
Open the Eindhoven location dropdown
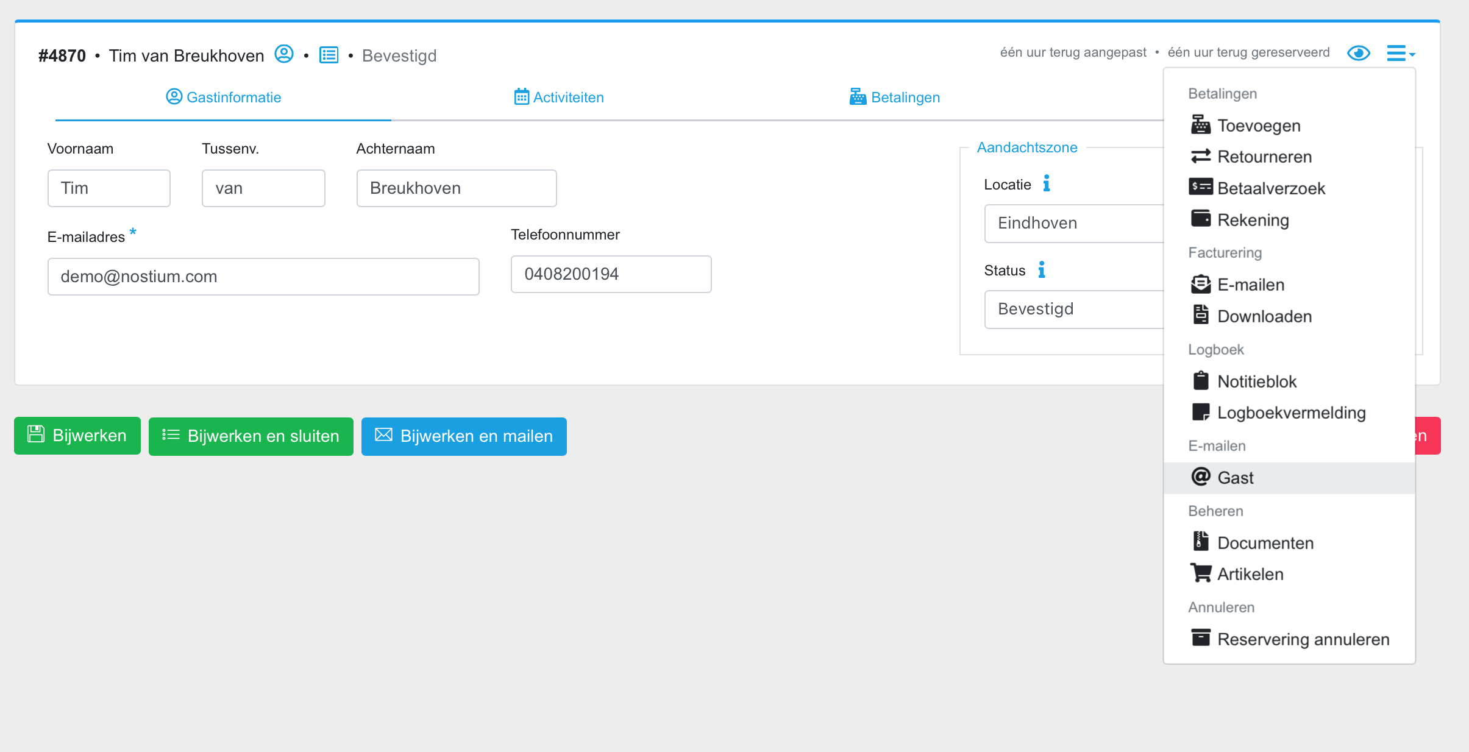click(1073, 223)
